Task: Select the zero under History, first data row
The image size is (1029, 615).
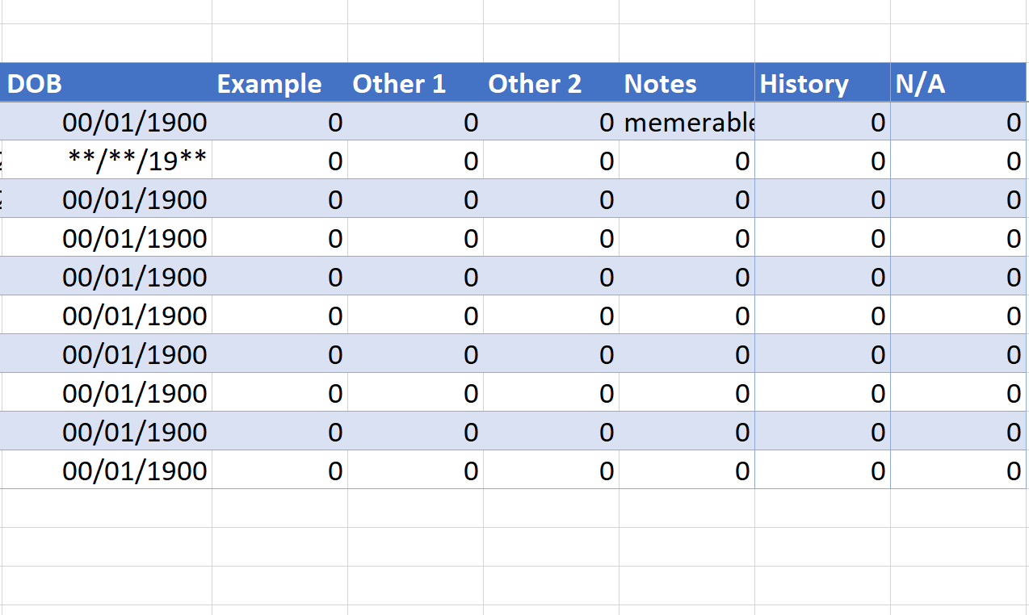Action: tap(821, 122)
